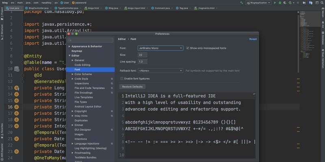Image resolution: width=325 pixels, height=162 pixels.
Task: Click the Preferences search field
Action: tap(90, 40)
